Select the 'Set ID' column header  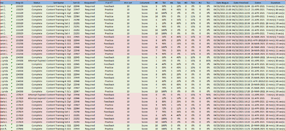pos(76,3)
